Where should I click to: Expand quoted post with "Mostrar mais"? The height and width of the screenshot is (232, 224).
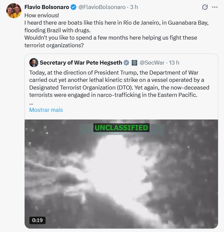point(46,110)
